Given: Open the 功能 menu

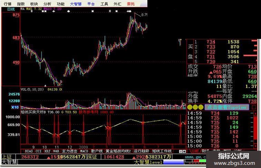Looking at the screenshot, I should pos(60,4).
